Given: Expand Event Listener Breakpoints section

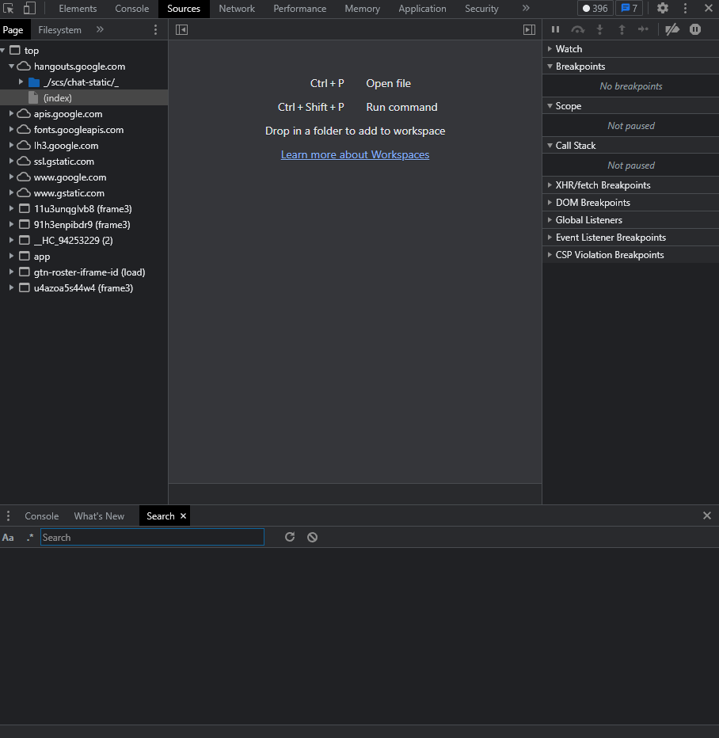Looking at the screenshot, I should click(550, 238).
